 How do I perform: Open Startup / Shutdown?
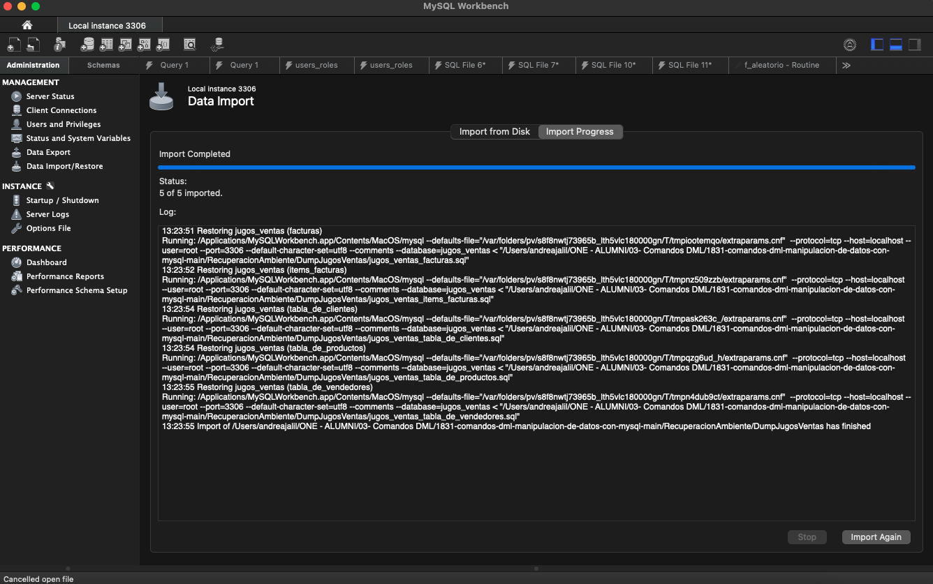[62, 200]
